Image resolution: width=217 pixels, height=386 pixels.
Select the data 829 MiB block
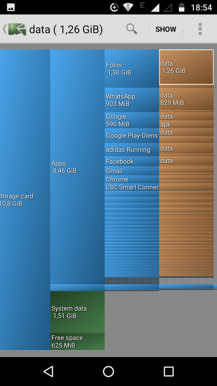(x=186, y=99)
